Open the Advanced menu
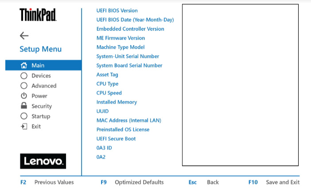 click(44, 86)
